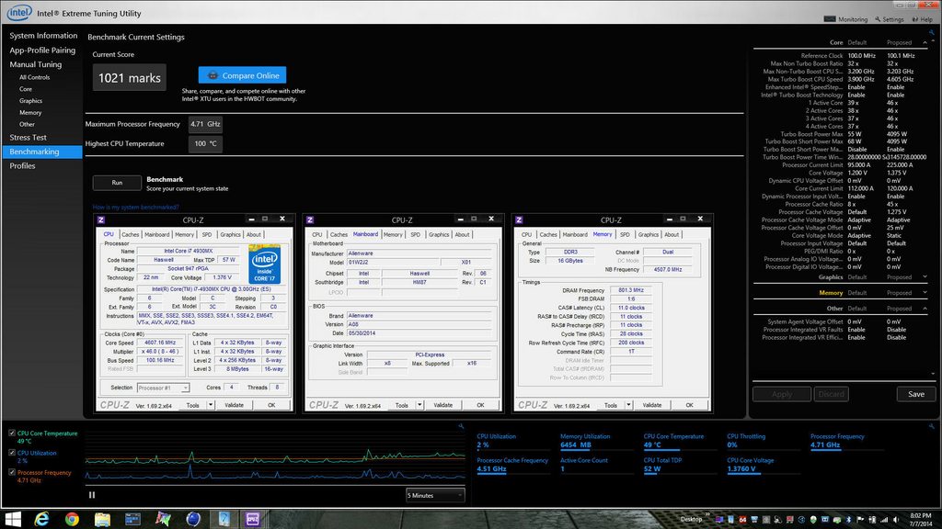Click OK in first CPU-Z window

[271, 405]
